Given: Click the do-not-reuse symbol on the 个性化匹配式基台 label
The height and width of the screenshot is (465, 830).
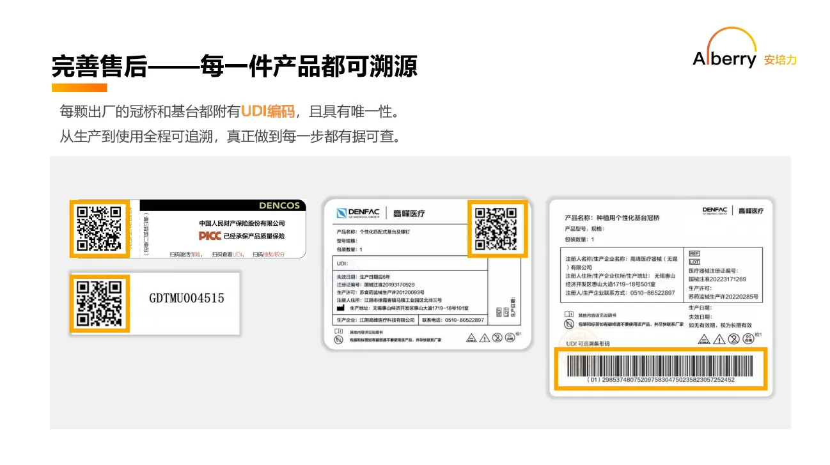Looking at the screenshot, I should pos(497,338).
